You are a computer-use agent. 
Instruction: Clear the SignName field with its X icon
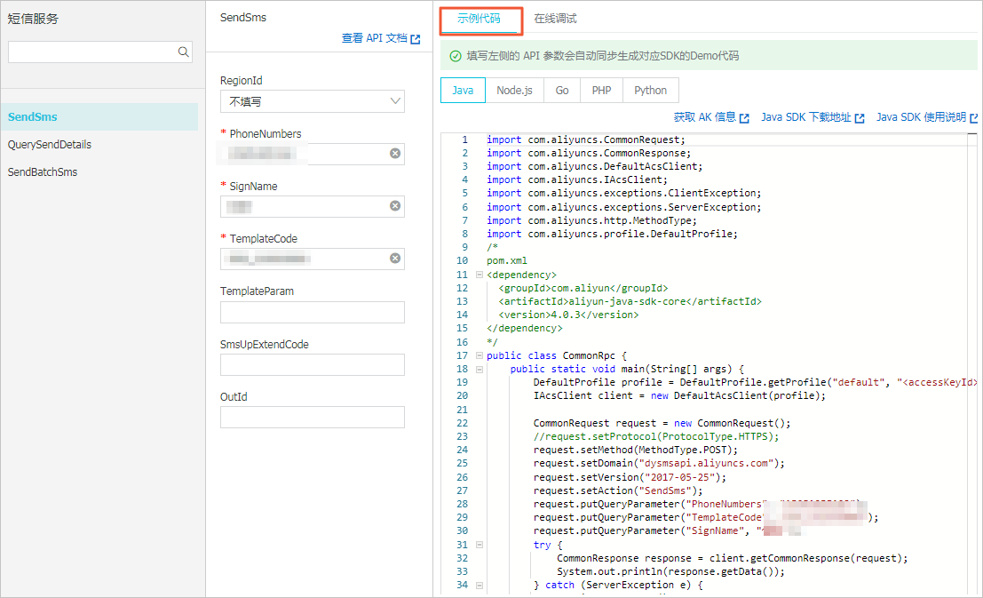(395, 206)
